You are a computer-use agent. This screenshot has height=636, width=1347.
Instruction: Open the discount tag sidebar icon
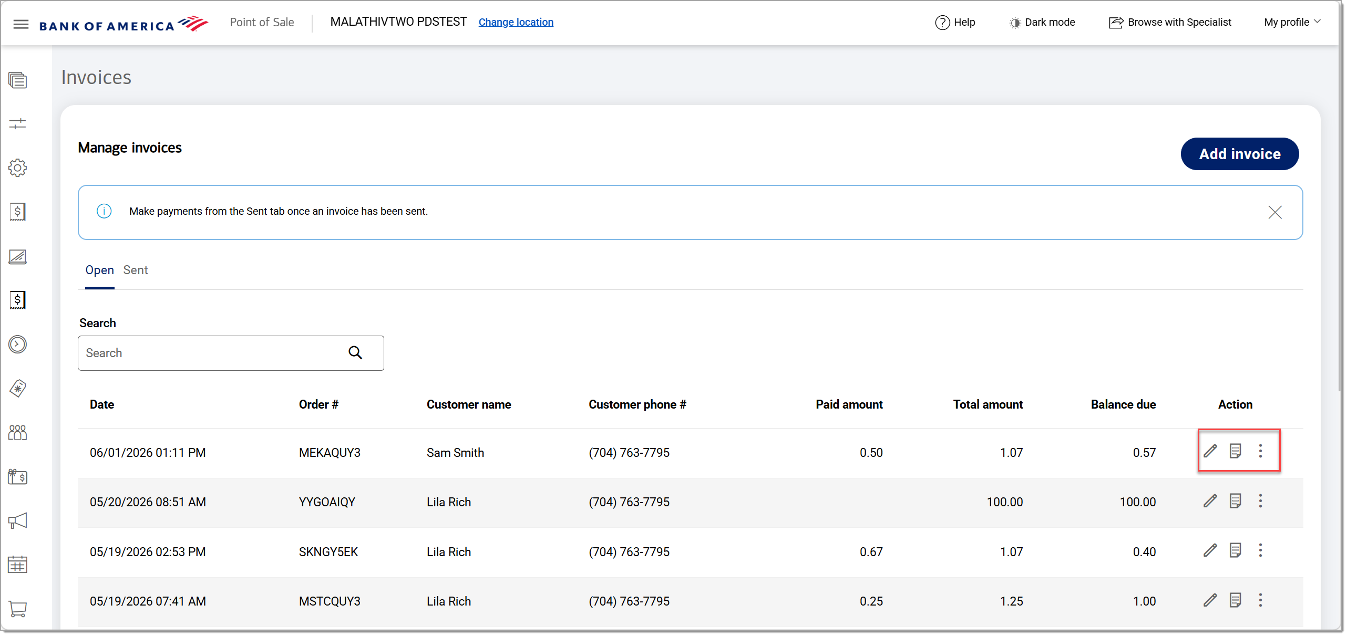tap(18, 389)
